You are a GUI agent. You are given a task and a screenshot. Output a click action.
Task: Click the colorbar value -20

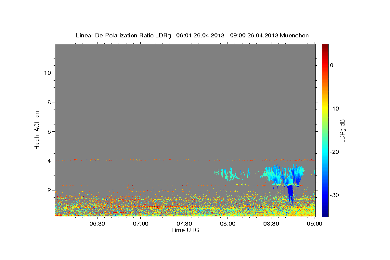pos(334,152)
